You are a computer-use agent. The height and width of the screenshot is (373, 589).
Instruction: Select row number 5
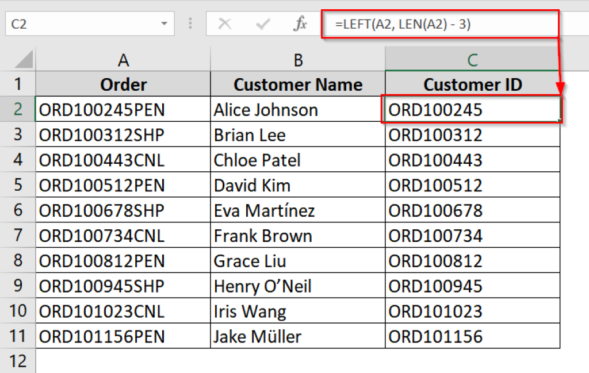tap(18, 185)
